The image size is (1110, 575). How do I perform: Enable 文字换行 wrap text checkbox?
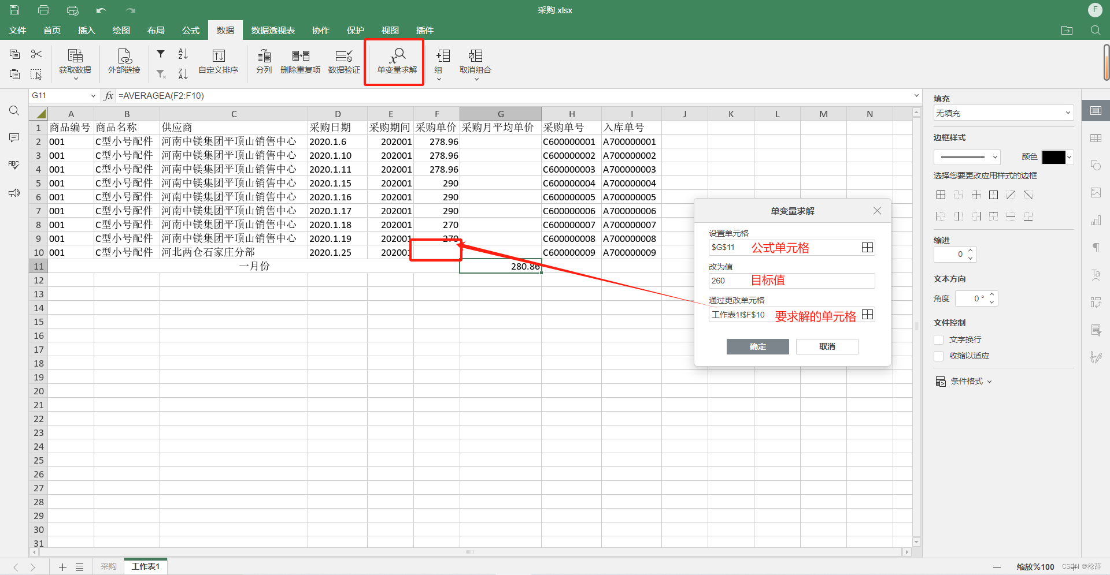(x=939, y=339)
